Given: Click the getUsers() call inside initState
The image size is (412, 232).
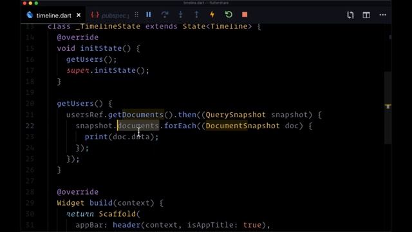Looking at the screenshot, I should pos(91,59).
